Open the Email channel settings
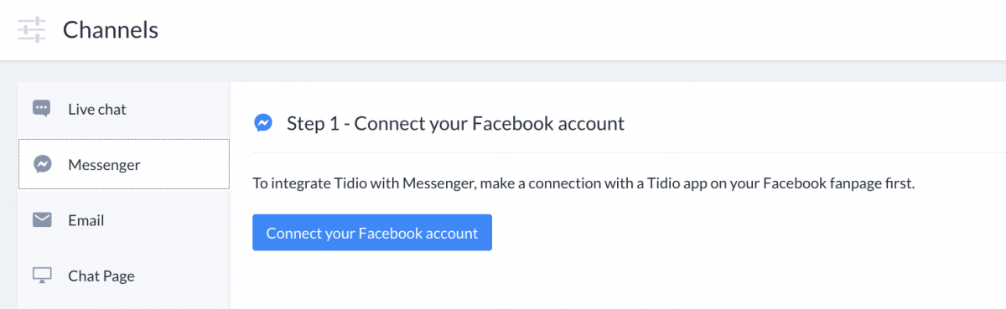The height and width of the screenshot is (309, 1006). tap(123, 220)
